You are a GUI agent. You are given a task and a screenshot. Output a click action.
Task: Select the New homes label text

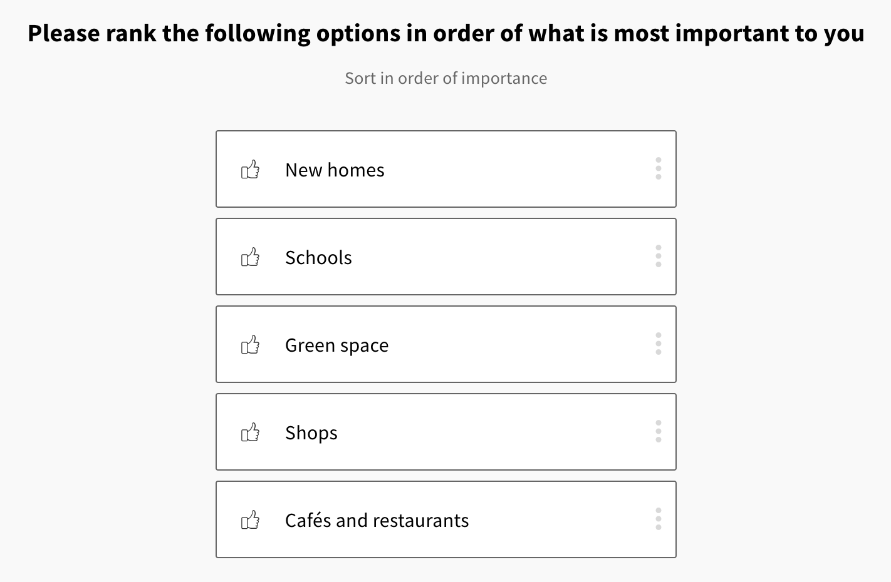[x=335, y=170]
